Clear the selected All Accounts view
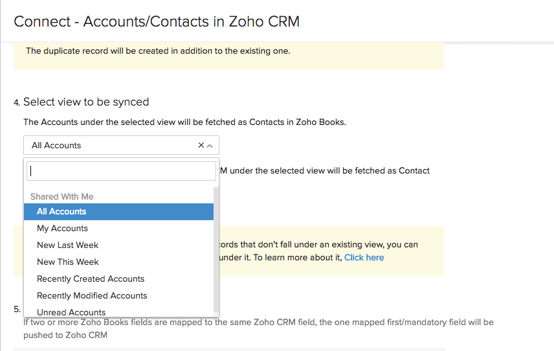 click(201, 146)
